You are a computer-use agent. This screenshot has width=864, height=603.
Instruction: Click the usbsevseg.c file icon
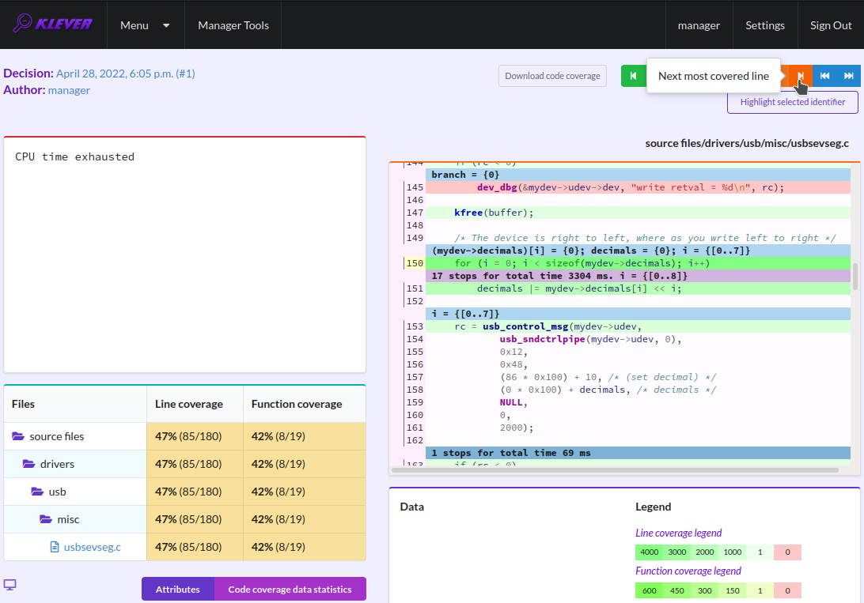(55, 547)
